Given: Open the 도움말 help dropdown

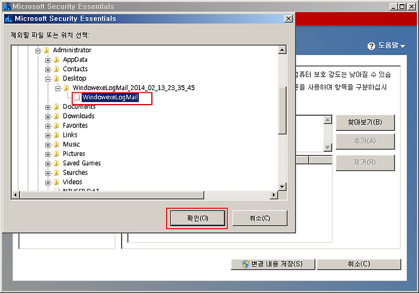Looking at the screenshot, I should point(391,45).
